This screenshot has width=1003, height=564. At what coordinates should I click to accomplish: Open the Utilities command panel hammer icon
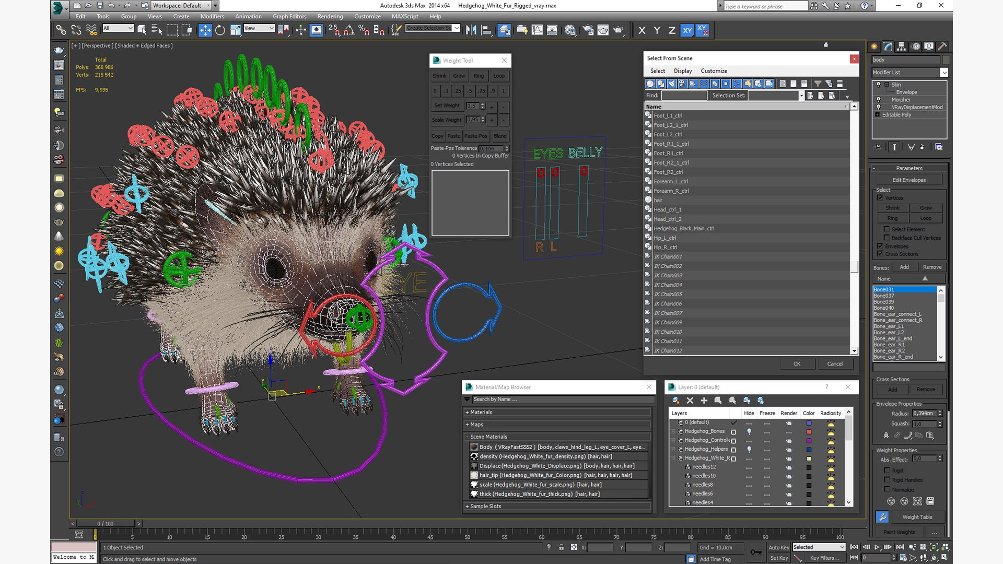(x=942, y=46)
